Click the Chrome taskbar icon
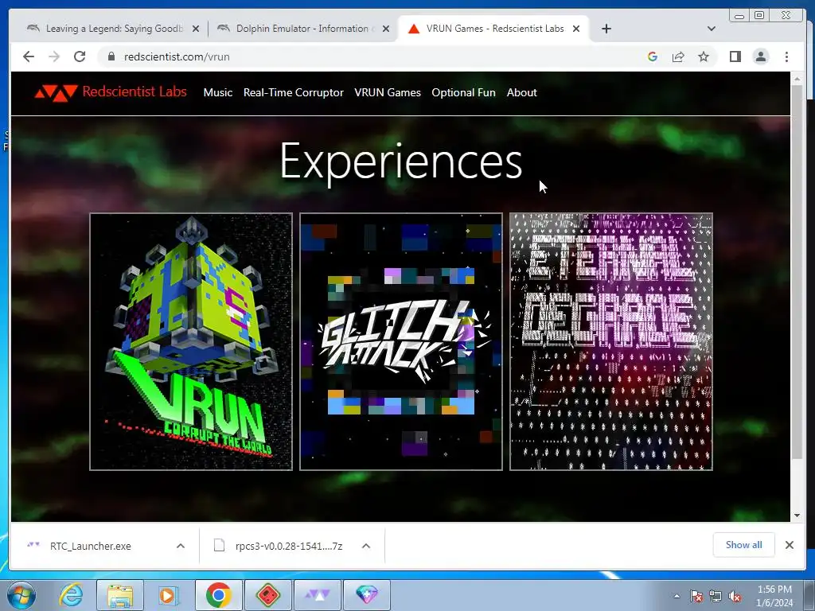This screenshot has height=611, width=815. (x=218, y=595)
